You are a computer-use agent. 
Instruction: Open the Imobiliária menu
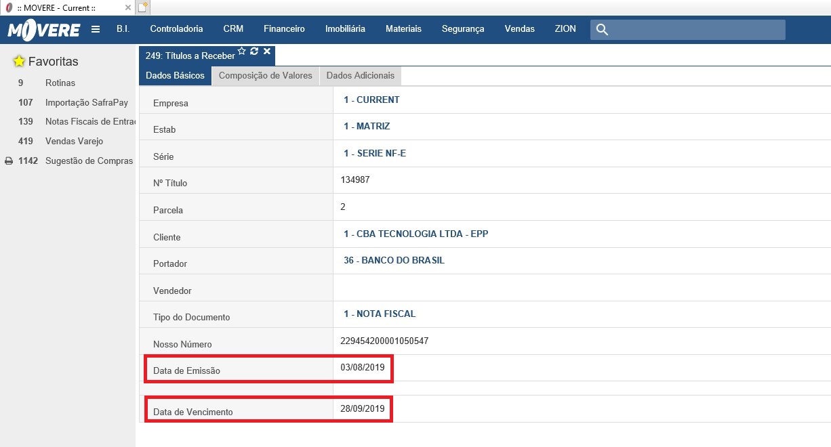coord(345,29)
